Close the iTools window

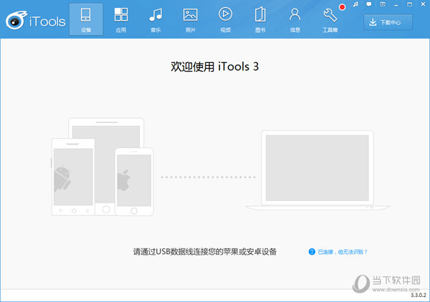point(423,4)
